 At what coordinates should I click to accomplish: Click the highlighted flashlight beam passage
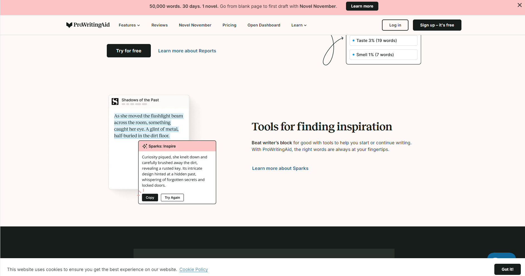149,126
